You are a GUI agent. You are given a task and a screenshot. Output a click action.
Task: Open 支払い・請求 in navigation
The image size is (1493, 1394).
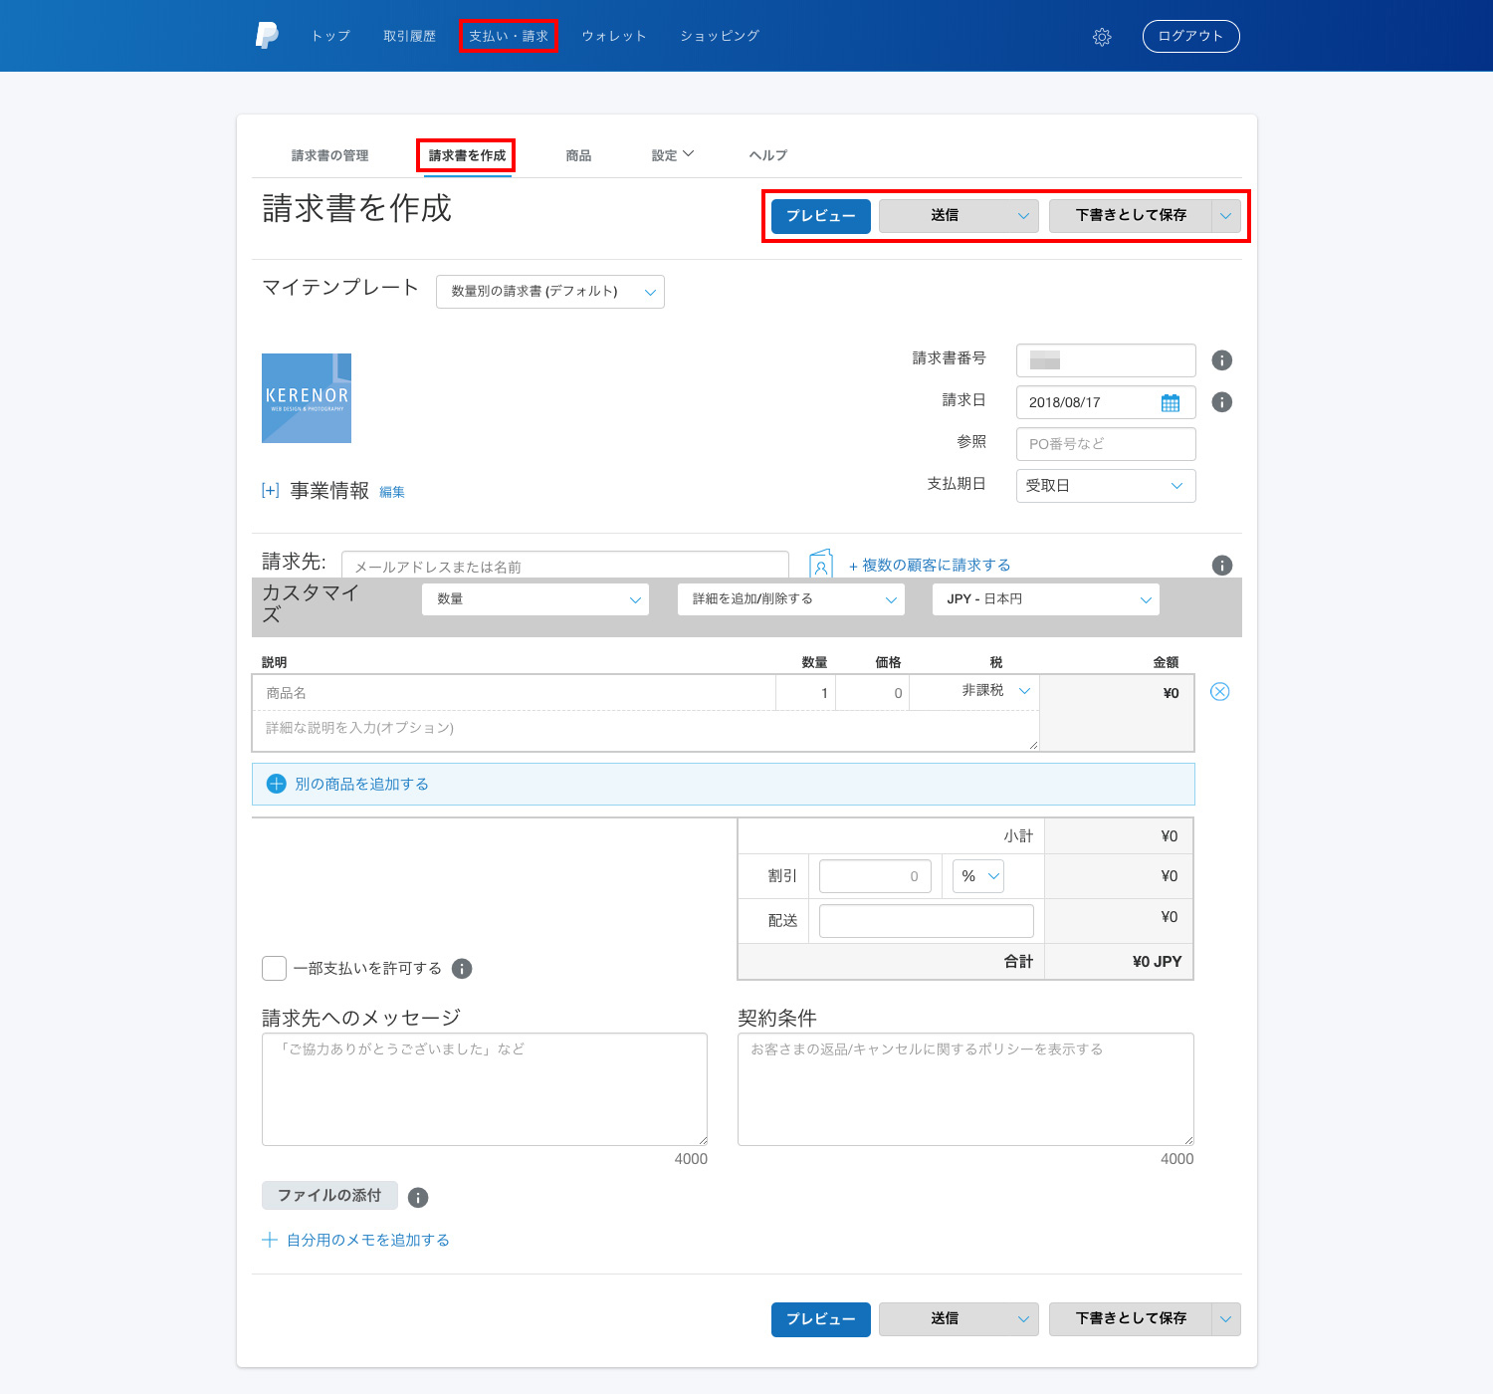[509, 36]
